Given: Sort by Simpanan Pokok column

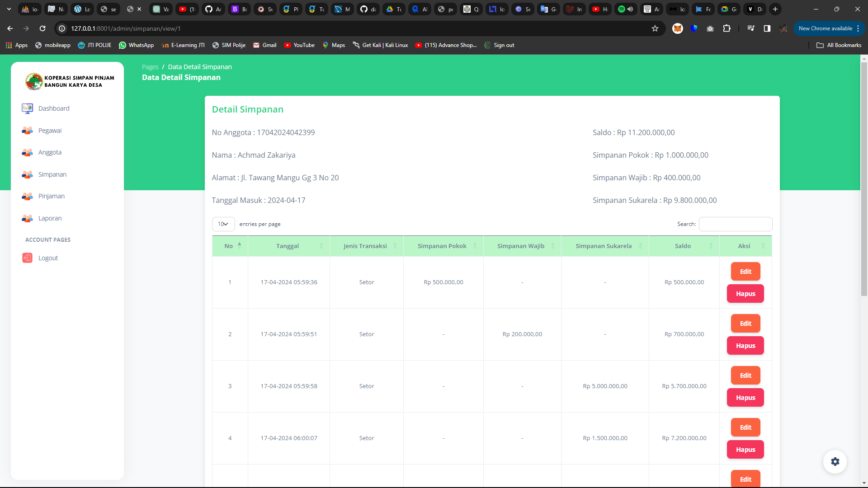Looking at the screenshot, I should click(x=443, y=246).
